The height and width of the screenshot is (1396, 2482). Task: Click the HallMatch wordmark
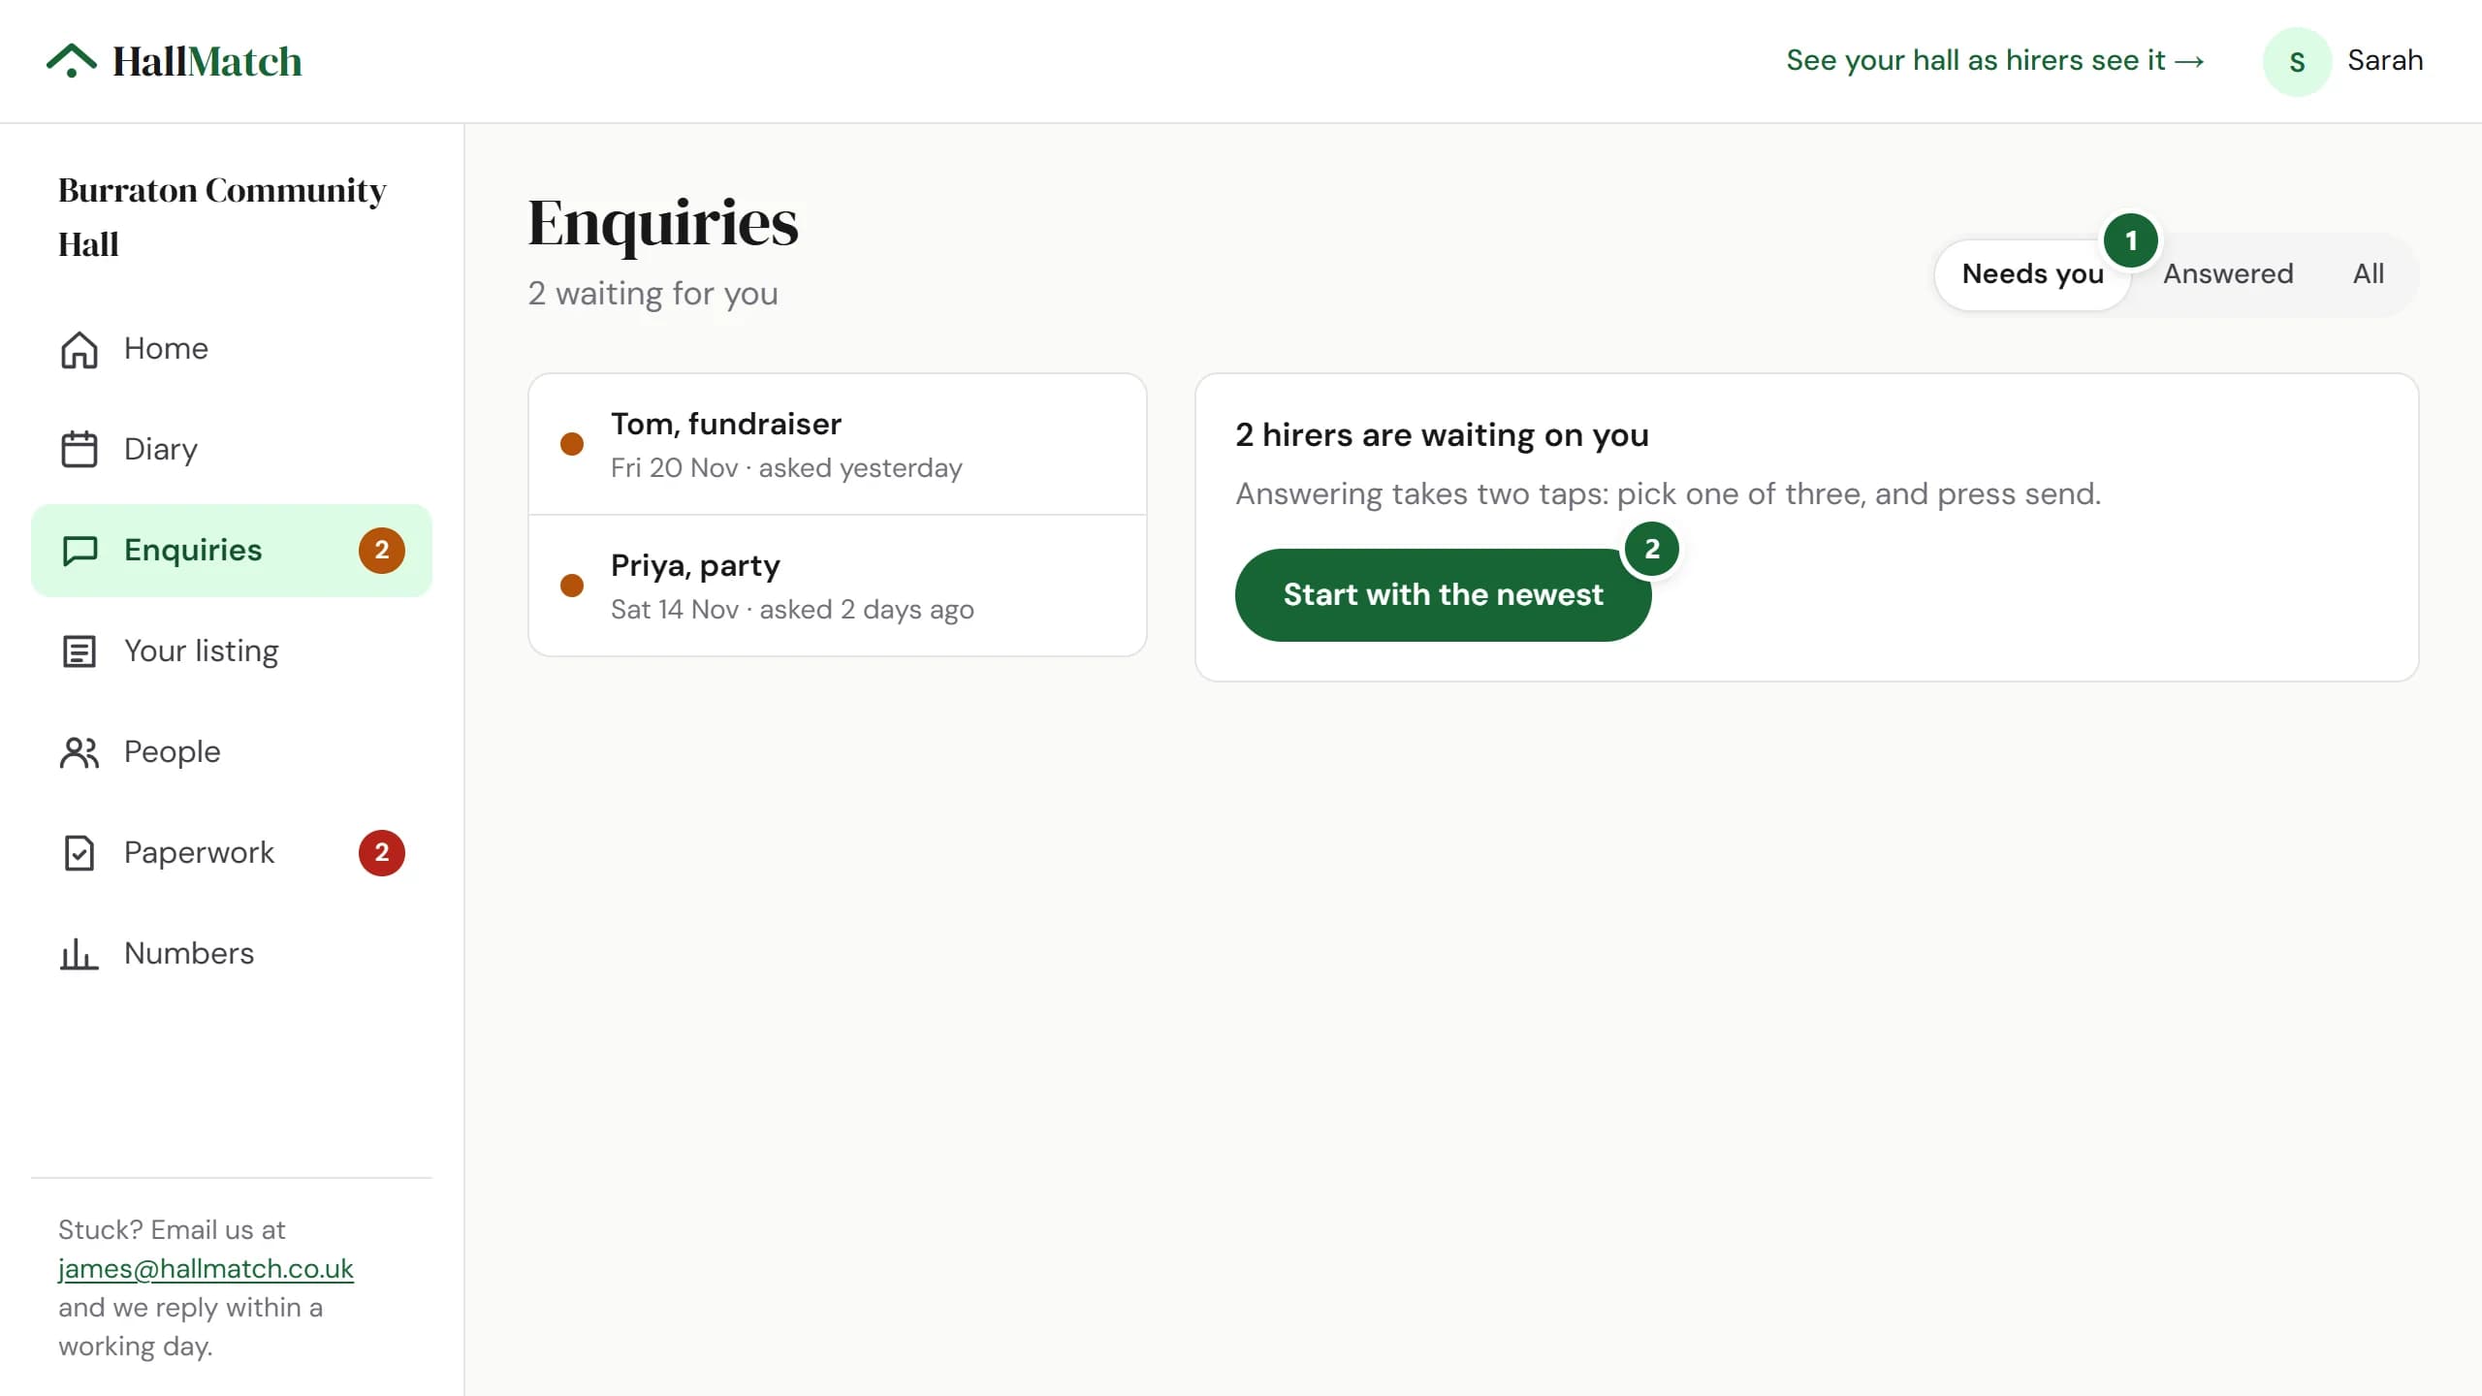point(207,61)
